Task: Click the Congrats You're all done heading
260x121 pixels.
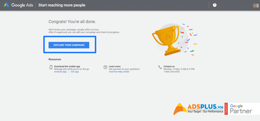Action: [x=72, y=22]
